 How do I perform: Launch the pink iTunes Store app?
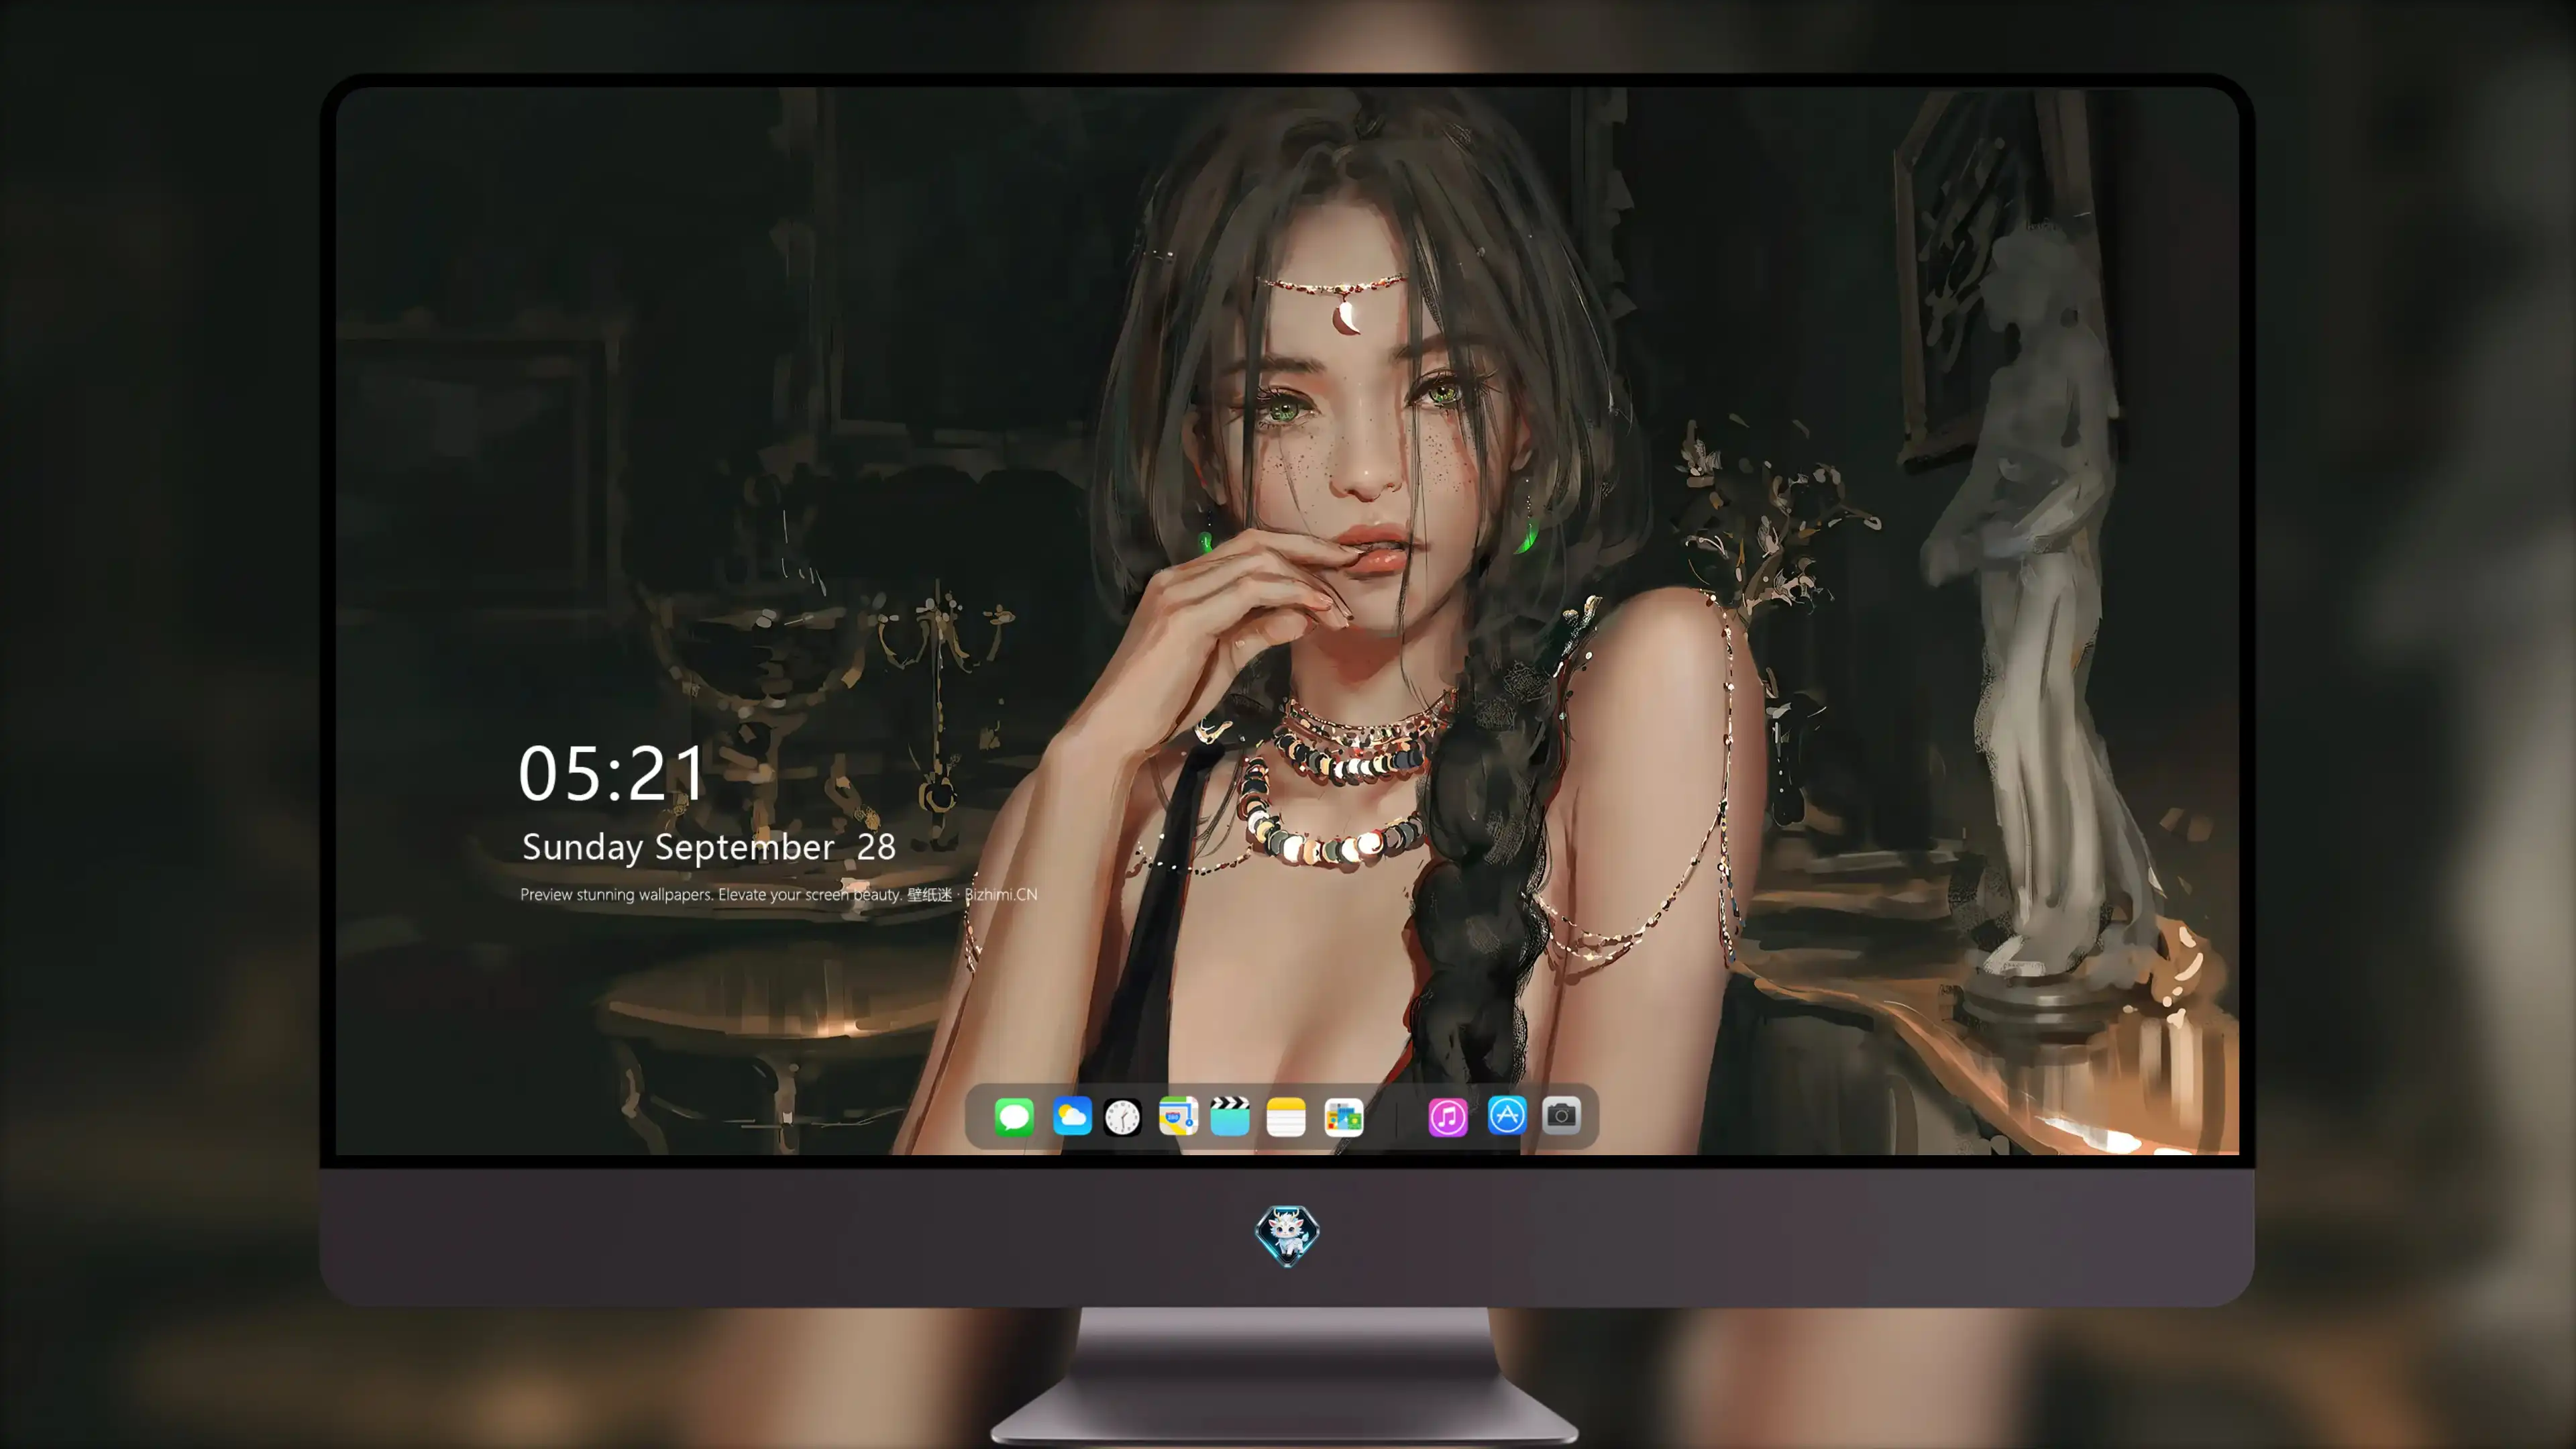(x=1448, y=1117)
